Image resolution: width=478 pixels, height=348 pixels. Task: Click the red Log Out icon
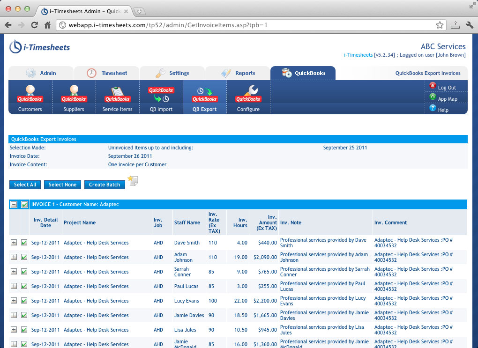point(433,86)
